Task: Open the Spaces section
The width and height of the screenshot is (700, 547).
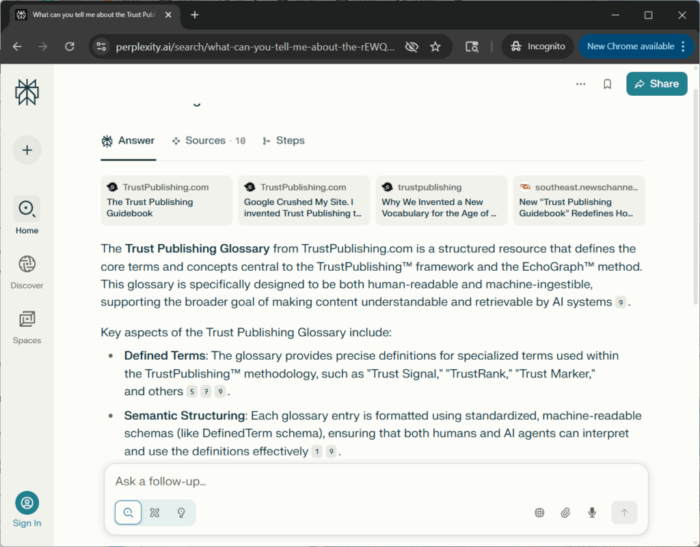Action: (x=27, y=328)
